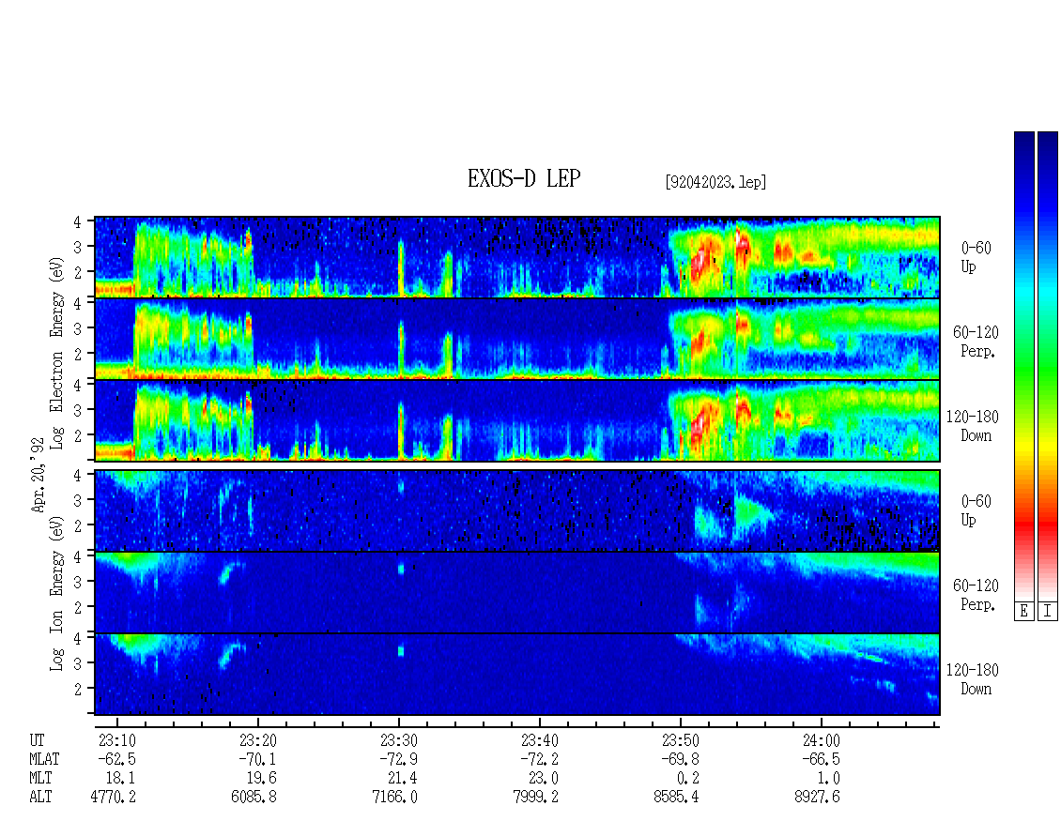
Task: Click the ion 120-180 Down pitch-angle label
Action: (973, 679)
